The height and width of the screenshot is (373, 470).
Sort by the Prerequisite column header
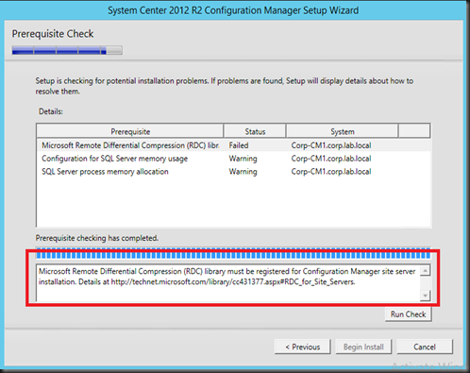(130, 131)
